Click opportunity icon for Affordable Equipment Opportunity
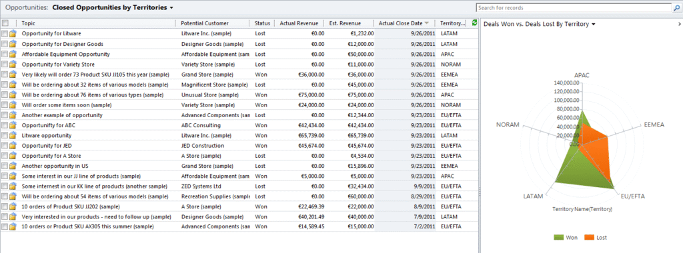The width and height of the screenshot is (683, 253). [x=13, y=55]
